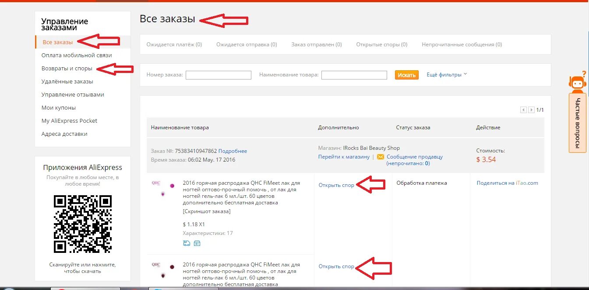Screen dimensions: 589x290
Task: Expand 'Ещё фильтры' dropdown
Action: pos(447,75)
